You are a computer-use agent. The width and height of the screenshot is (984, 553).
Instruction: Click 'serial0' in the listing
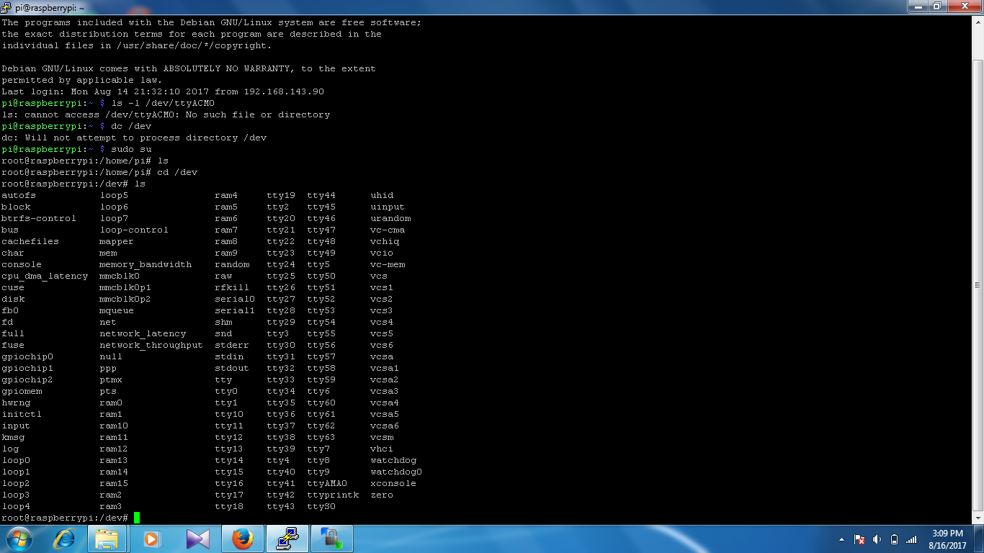[x=235, y=299]
